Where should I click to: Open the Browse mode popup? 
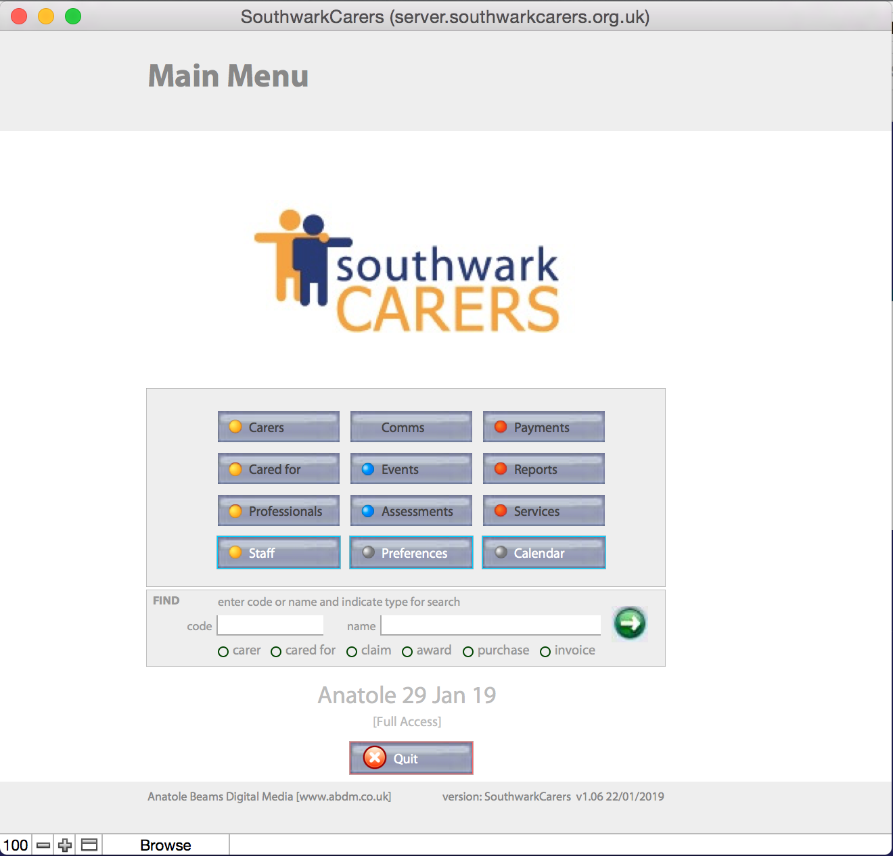pos(166,845)
